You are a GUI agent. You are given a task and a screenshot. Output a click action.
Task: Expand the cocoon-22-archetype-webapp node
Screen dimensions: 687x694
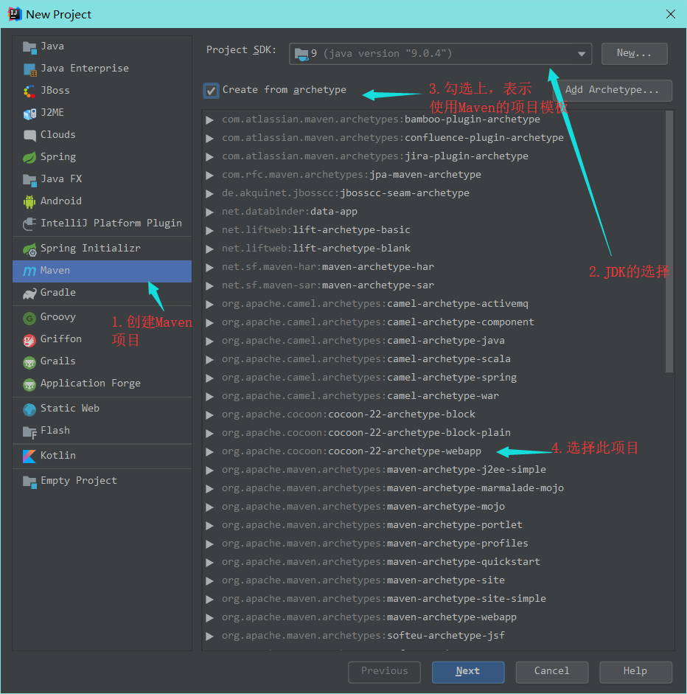(x=209, y=452)
